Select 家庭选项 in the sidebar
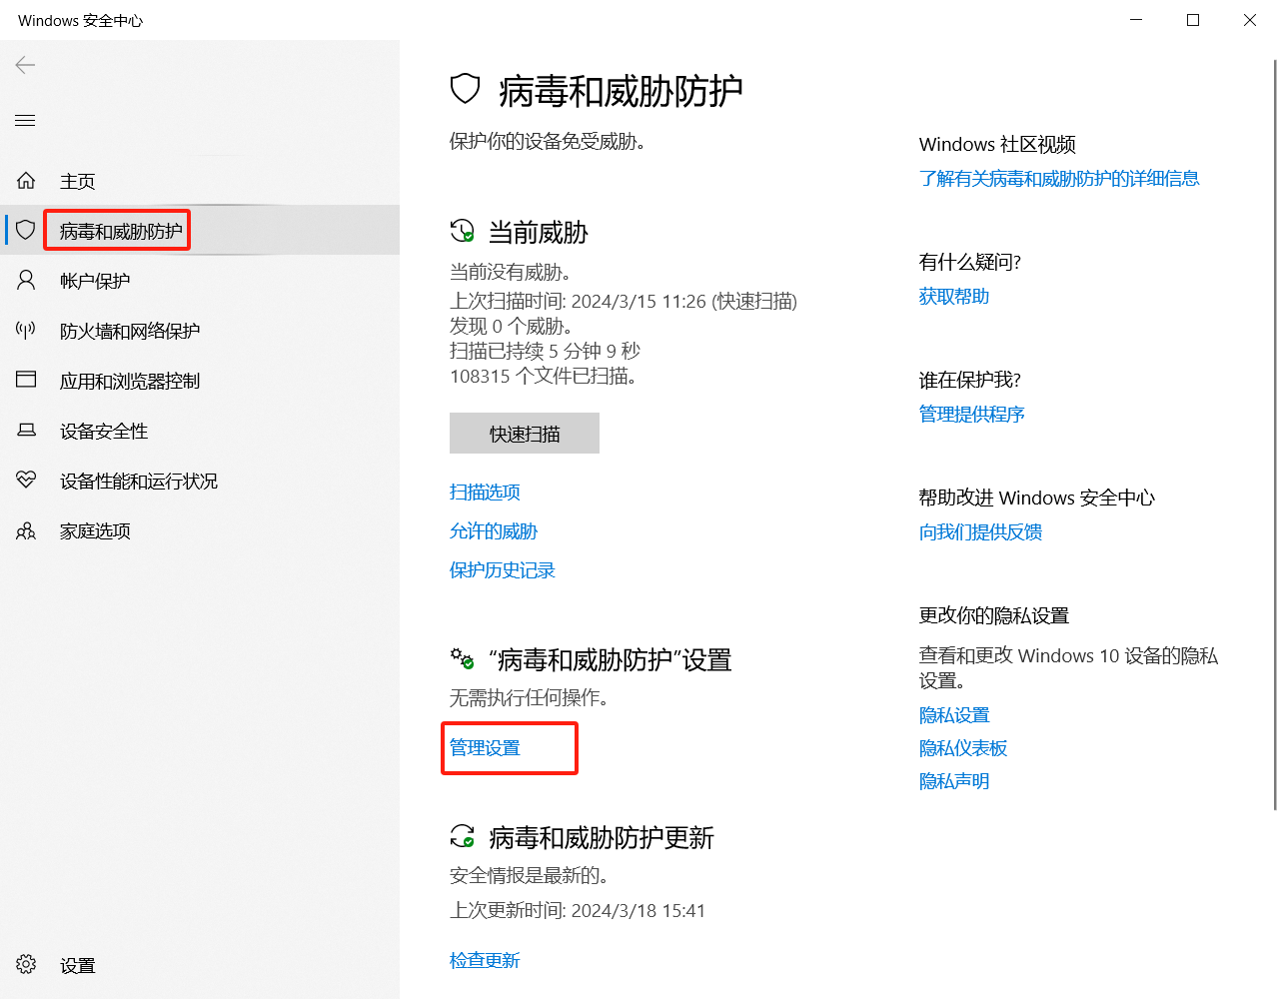This screenshot has height=999, width=1279. 200,530
